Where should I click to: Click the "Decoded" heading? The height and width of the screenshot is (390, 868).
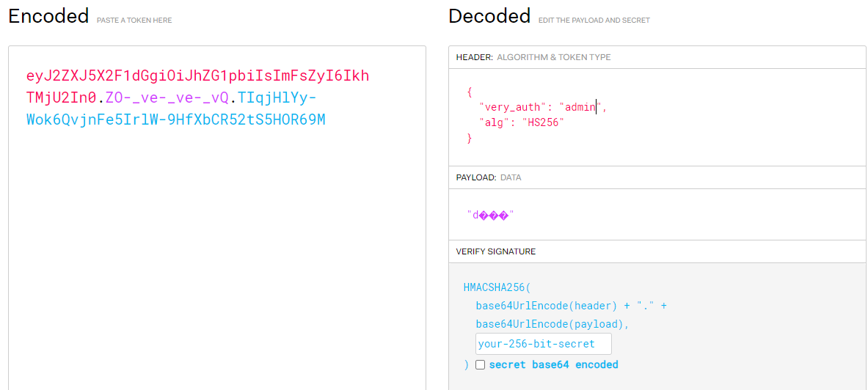point(489,16)
